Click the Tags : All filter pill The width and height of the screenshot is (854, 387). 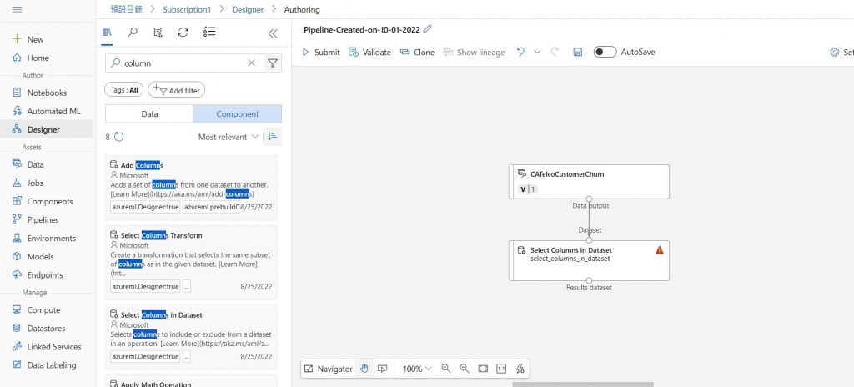[123, 90]
